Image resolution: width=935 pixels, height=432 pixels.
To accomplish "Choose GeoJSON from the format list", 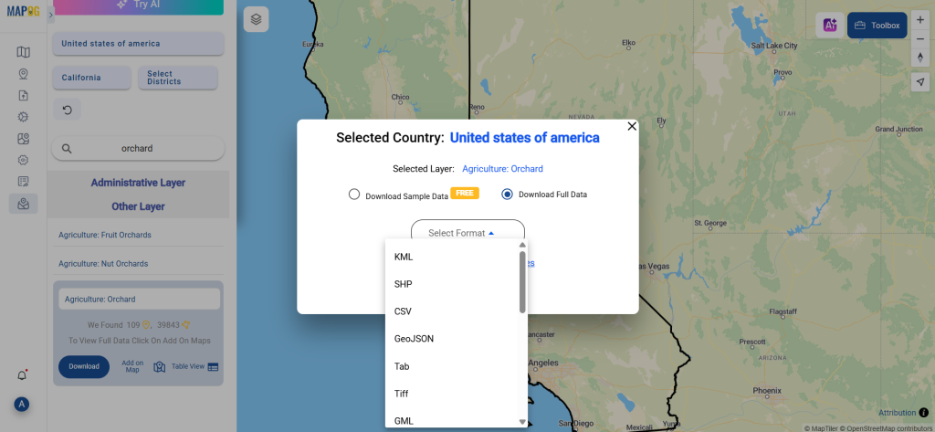I will pyautogui.click(x=414, y=339).
